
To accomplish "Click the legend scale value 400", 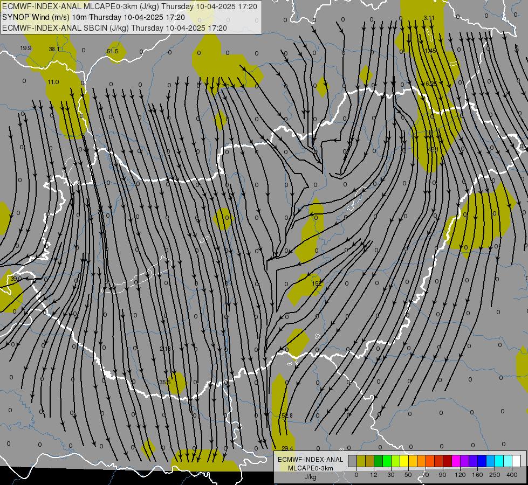I will click(512, 475).
